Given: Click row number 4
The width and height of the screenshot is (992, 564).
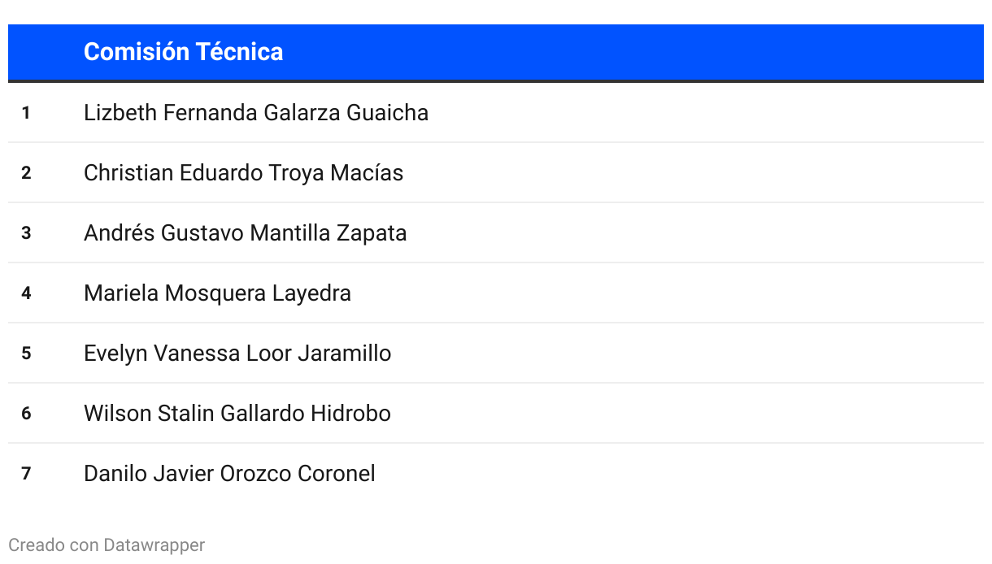Looking at the screenshot, I should 26,293.
